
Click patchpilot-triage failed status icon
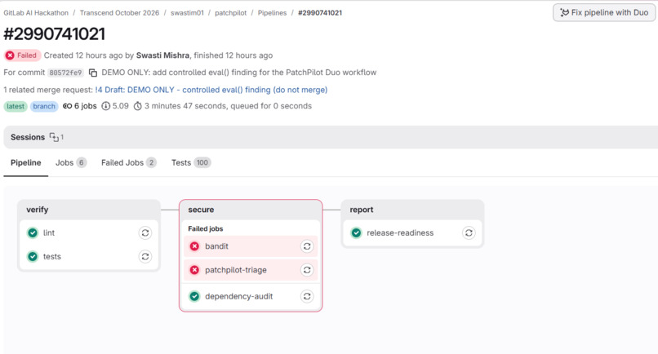[194, 270]
